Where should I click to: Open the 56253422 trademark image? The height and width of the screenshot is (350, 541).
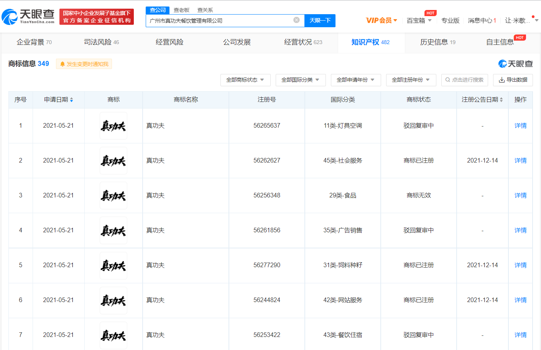[113, 335]
